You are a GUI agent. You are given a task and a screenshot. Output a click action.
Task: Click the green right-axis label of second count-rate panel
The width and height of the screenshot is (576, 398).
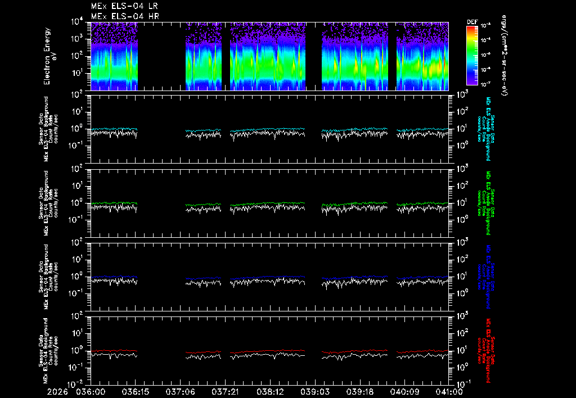click(485, 203)
